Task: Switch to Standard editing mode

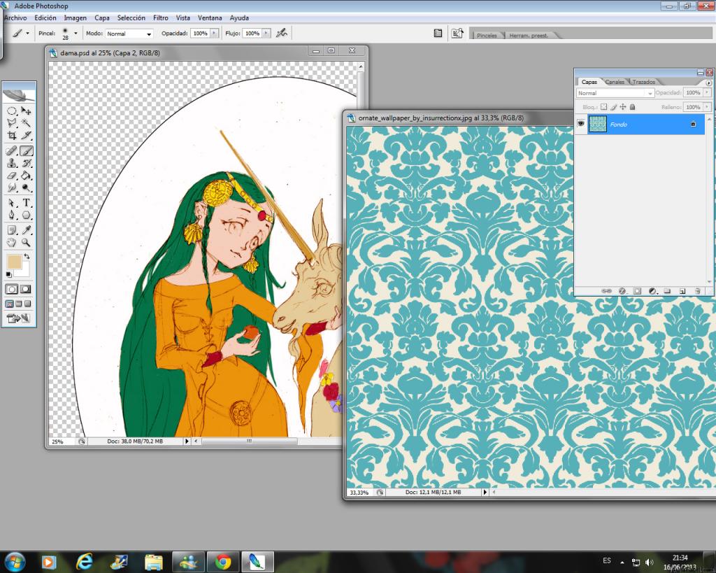Action: (x=12, y=289)
